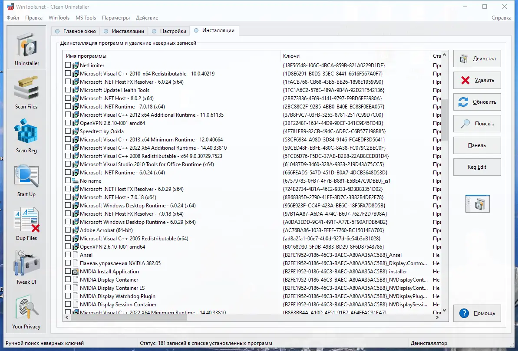Viewport: 518px width, 351px height.
Task: Check the Adobe Acrobat (64-bit) checkbox
Action: click(68, 230)
